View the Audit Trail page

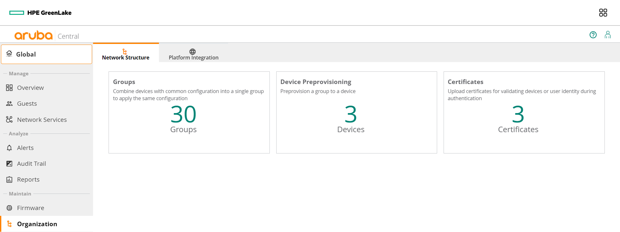point(47,163)
